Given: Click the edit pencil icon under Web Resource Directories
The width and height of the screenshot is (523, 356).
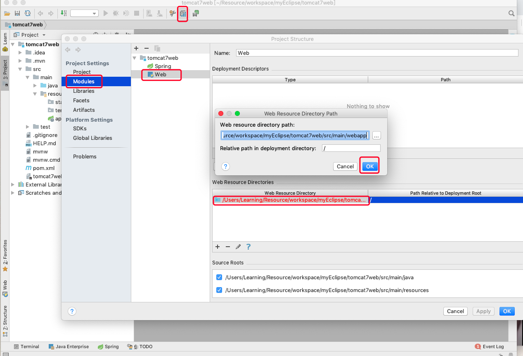Looking at the screenshot, I should tap(238, 247).
